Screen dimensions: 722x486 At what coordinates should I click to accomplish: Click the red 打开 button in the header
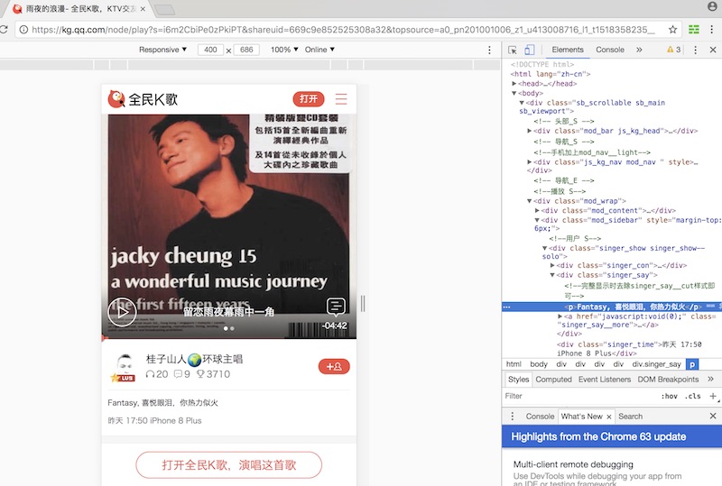coord(309,99)
